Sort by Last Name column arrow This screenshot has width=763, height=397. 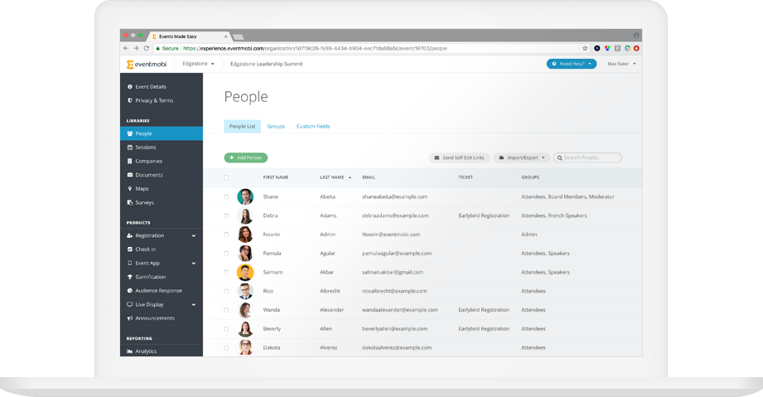click(350, 177)
